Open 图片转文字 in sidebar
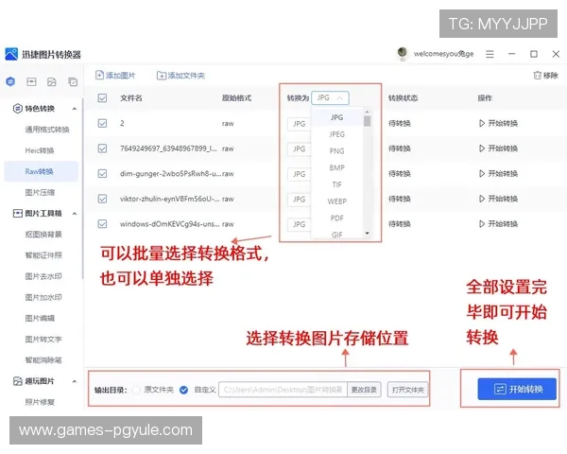 43,340
